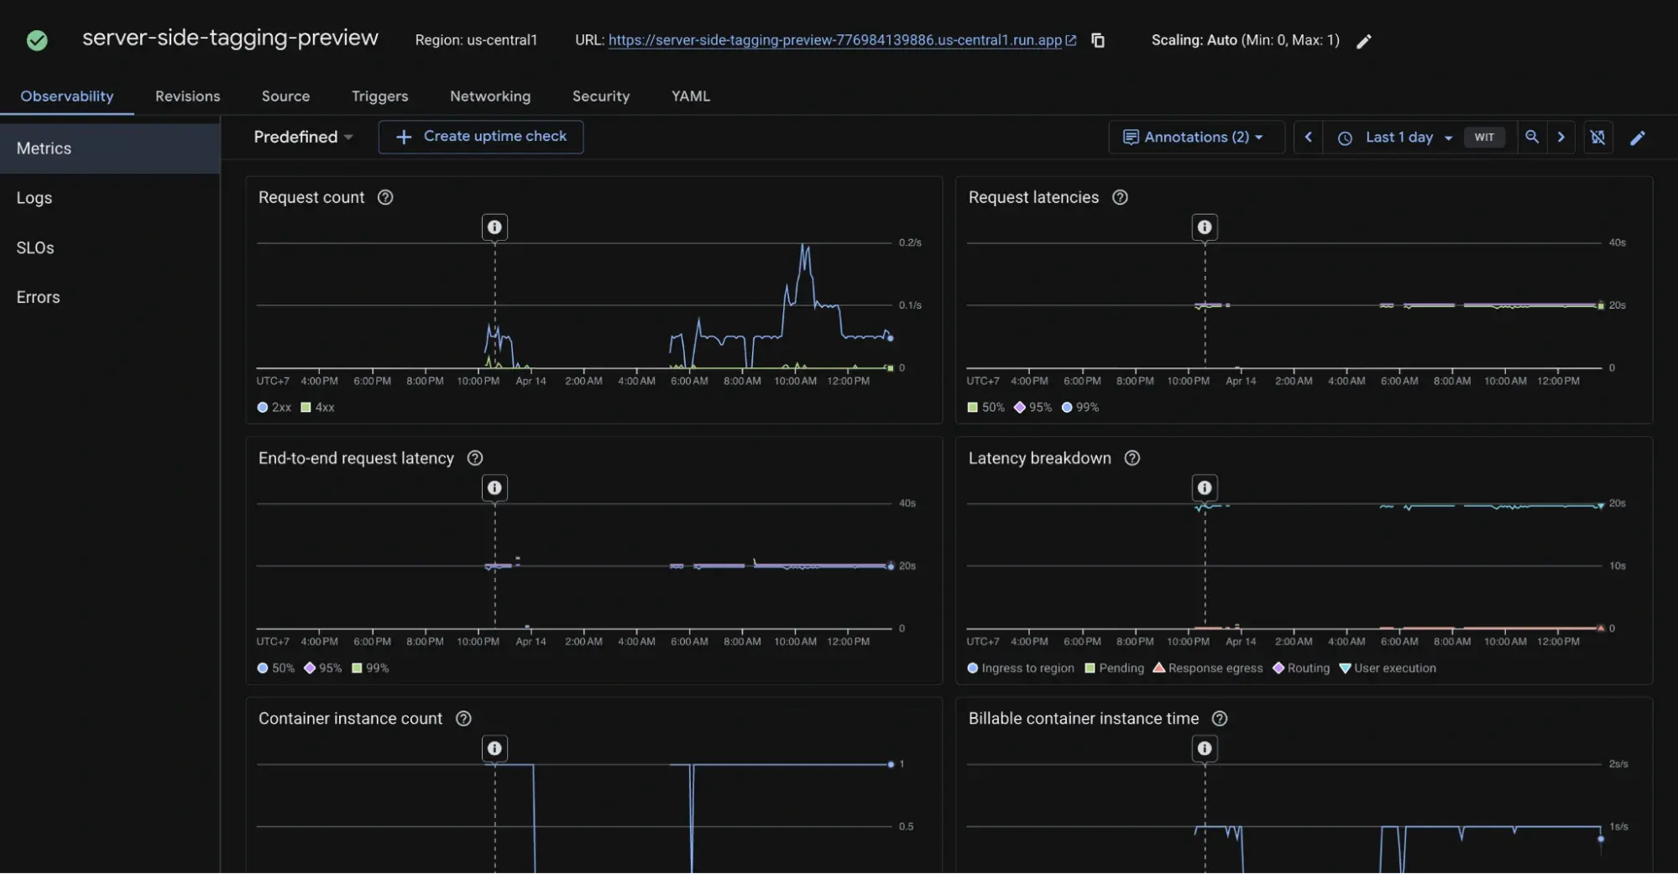Go to next time range
Image resolution: width=1678 pixels, height=874 pixels.
(1561, 137)
